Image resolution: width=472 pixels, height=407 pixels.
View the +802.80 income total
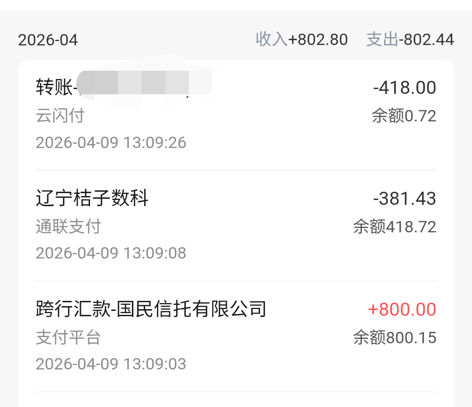click(318, 40)
